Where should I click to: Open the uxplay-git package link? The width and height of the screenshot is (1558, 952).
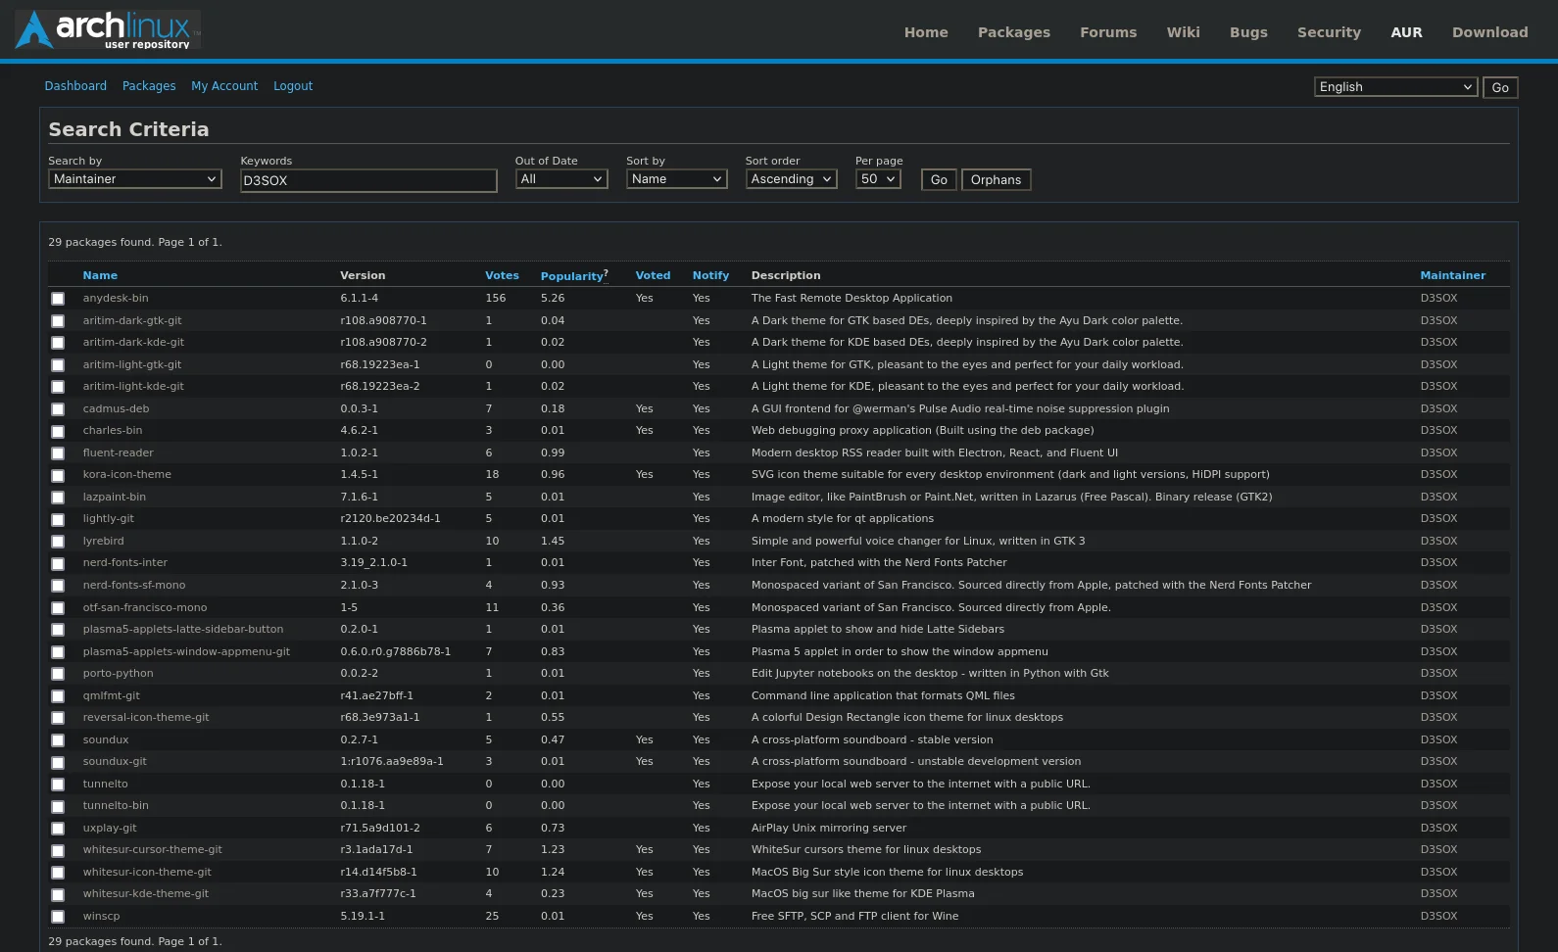[110, 829]
